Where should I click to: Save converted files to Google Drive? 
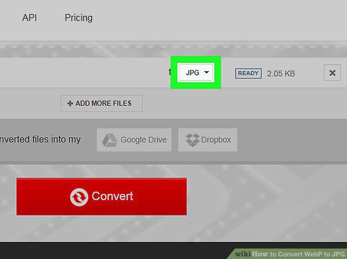click(x=134, y=139)
